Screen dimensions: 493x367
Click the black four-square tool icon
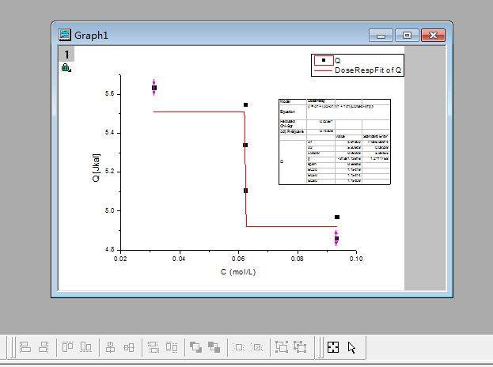[333, 347]
